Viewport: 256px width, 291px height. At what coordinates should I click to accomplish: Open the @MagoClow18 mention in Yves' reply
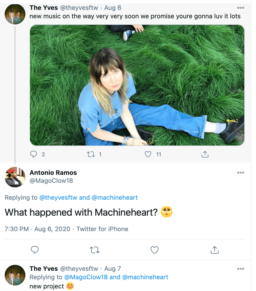click(x=86, y=277)
